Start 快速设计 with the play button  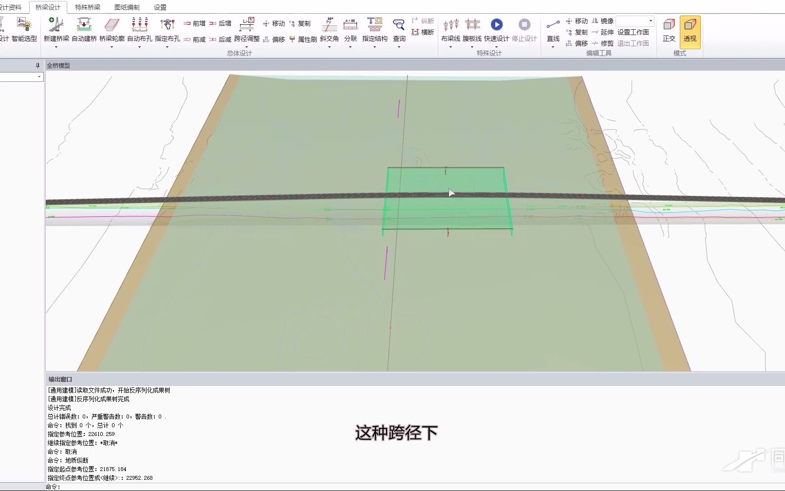497,24
